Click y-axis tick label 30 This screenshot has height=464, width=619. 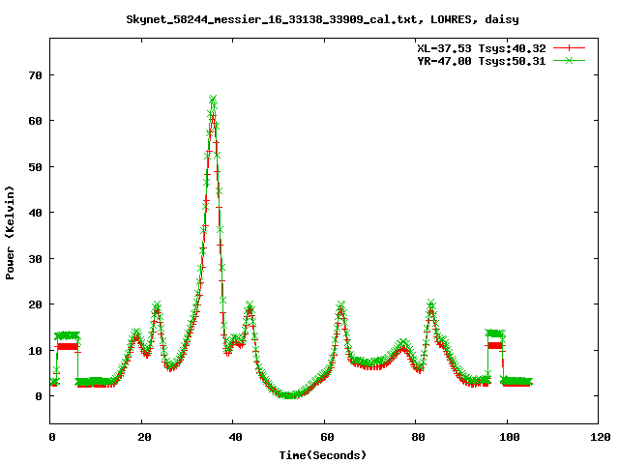pos(35,259)
